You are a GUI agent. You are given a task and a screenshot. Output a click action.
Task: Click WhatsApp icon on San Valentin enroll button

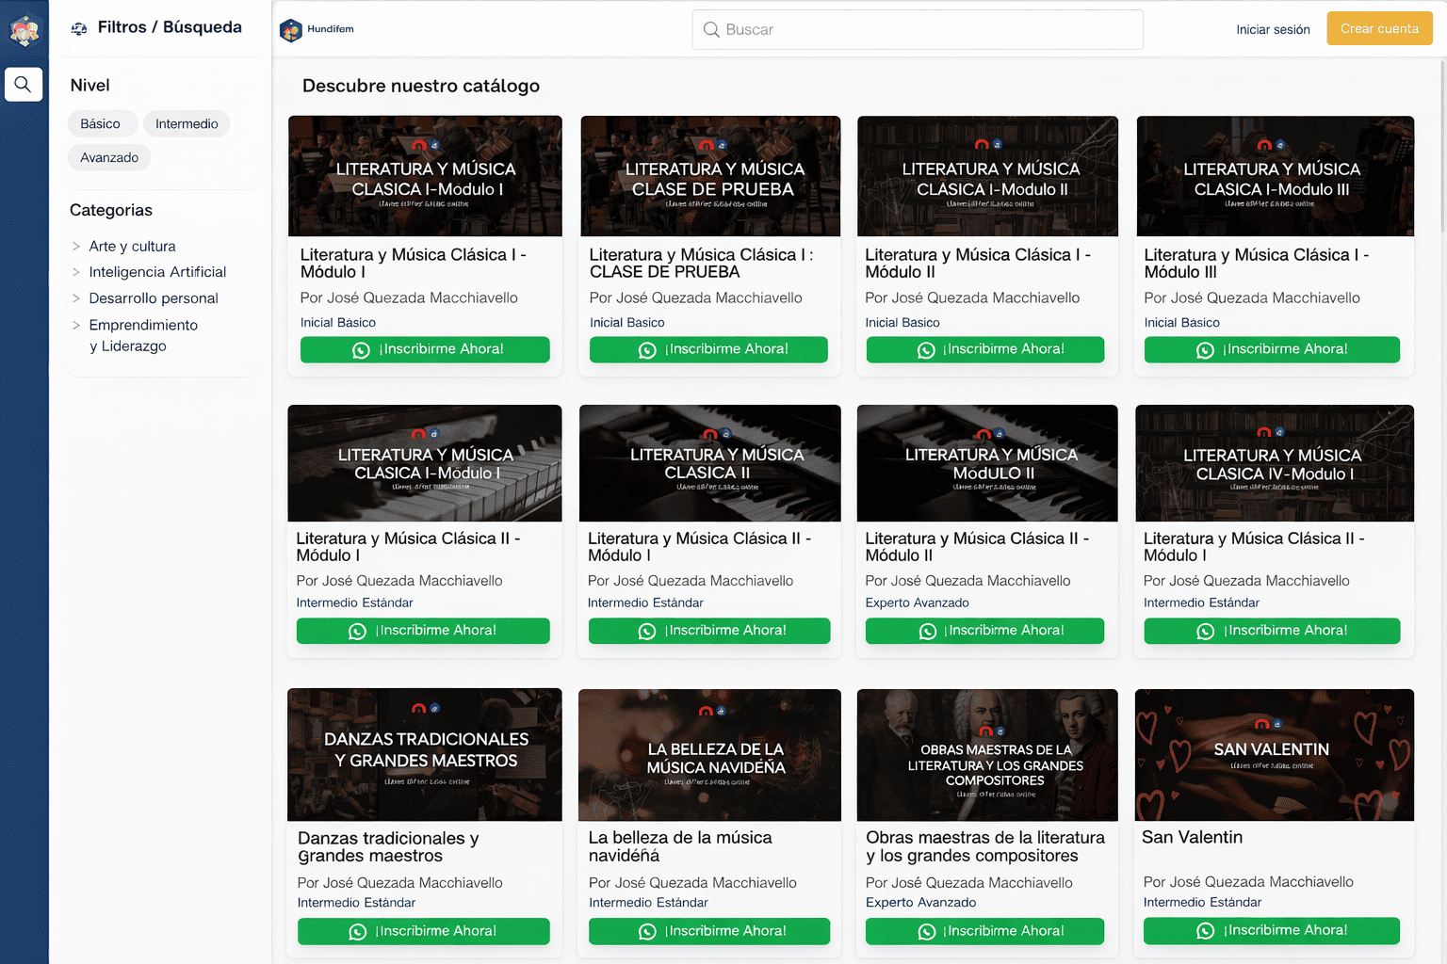pos(1205,931)
